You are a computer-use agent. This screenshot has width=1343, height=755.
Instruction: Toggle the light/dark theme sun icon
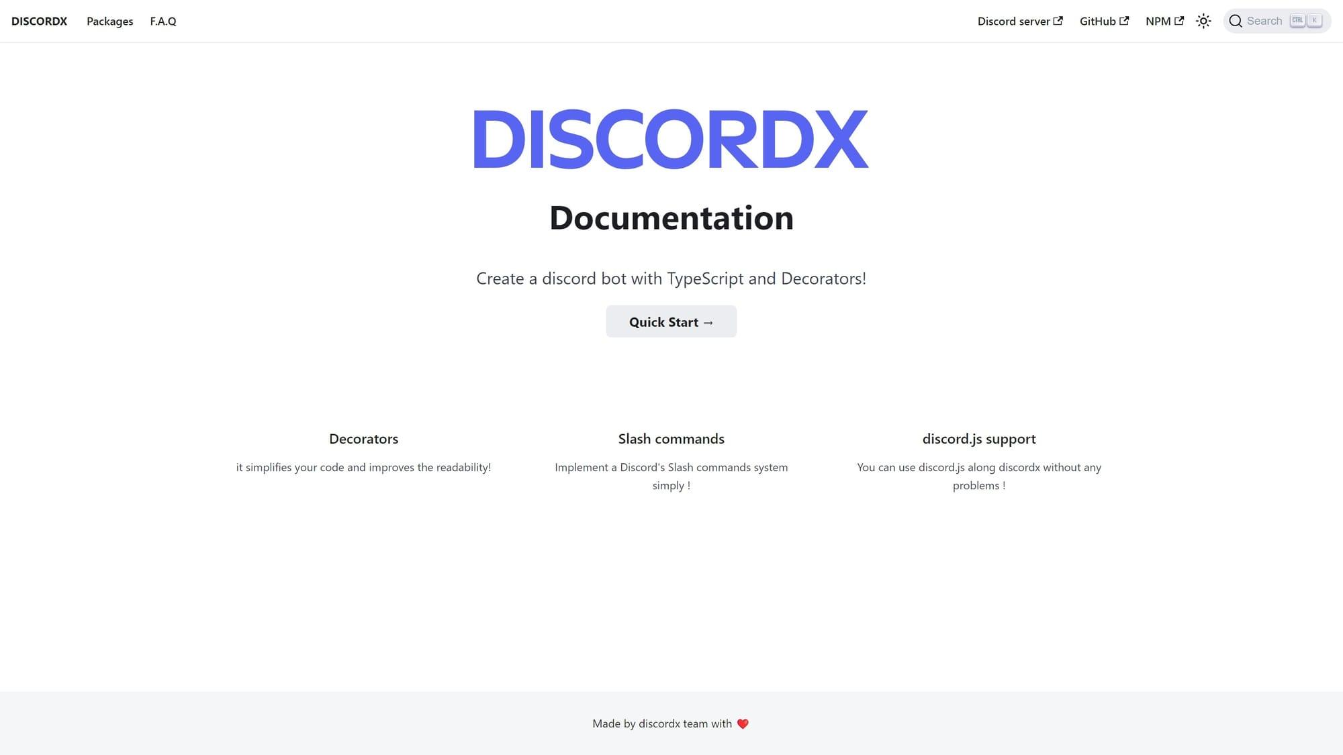tap(1203, 21)
